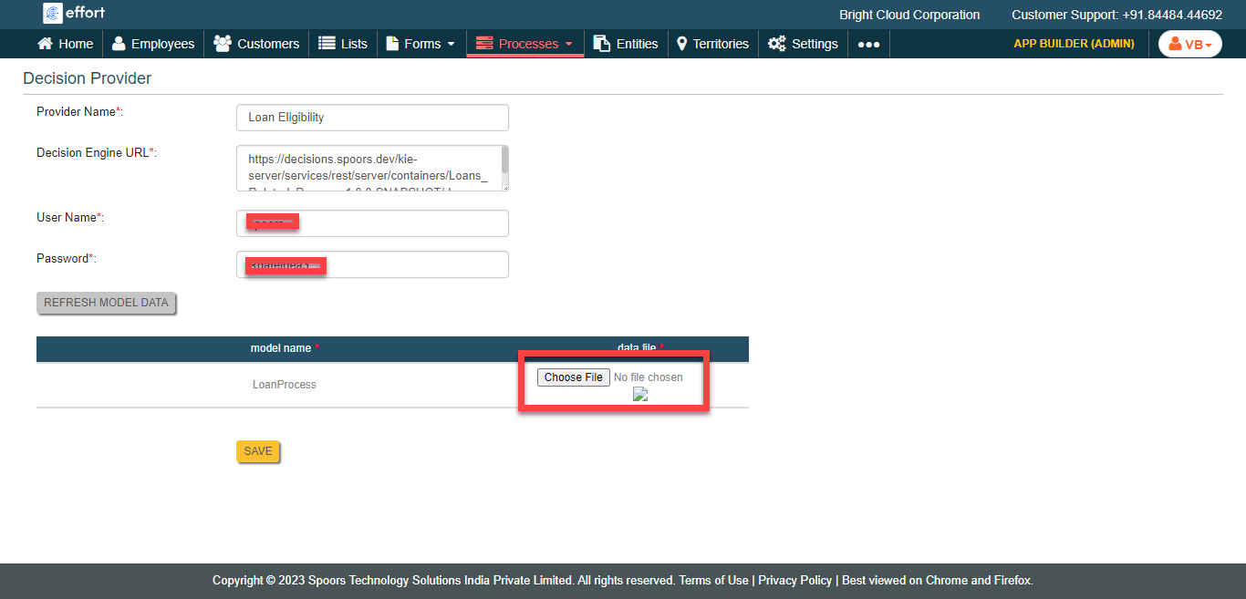Open the Terms of Use link

pos(713,580)
